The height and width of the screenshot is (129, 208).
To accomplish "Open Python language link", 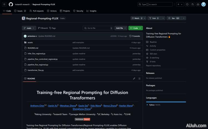I will point(153,105).
